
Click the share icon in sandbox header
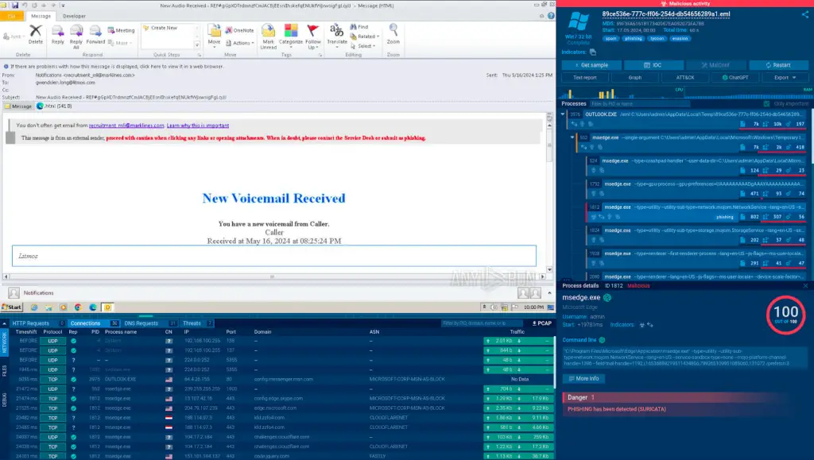805,14
